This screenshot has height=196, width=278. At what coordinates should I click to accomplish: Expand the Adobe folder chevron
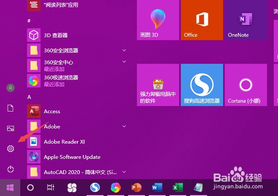(x=124, y=126)
